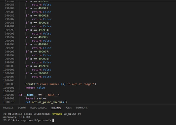The height and width of the screenshot is (125, 176).
Task: Click the __name__ variable in code
Action: pos(30,95)
